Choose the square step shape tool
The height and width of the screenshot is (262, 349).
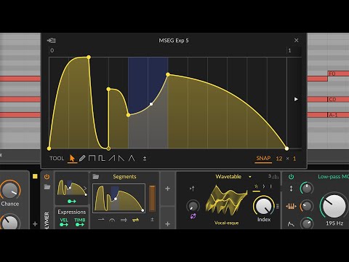point(92,159)
